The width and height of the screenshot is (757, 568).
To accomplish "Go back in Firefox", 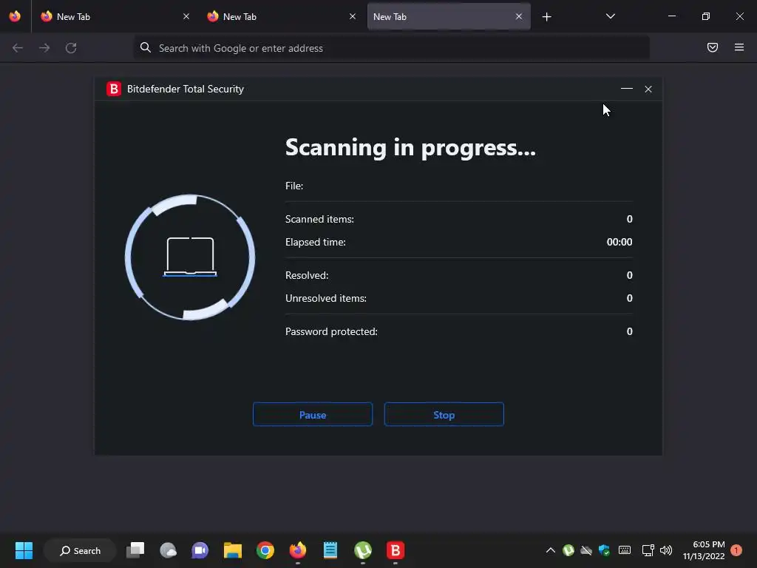I will (x=18, y=48).
